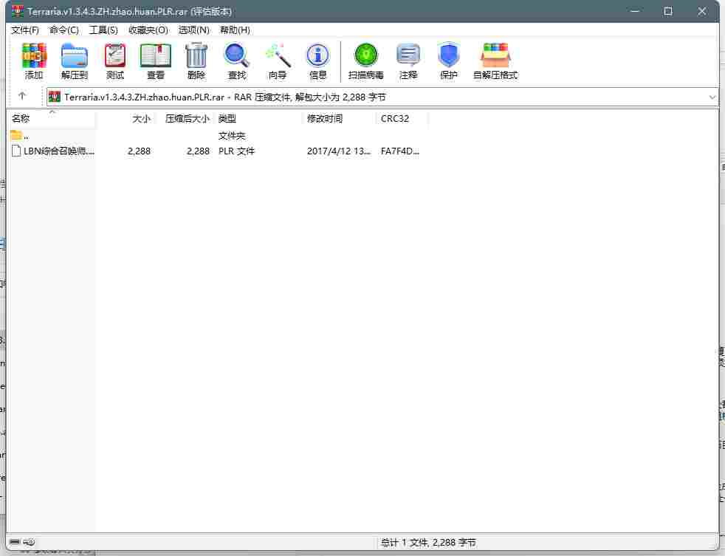This screenshot has height=556, width=725.
Task: Click the '文件夹' type cell
Action: [232, 136]
